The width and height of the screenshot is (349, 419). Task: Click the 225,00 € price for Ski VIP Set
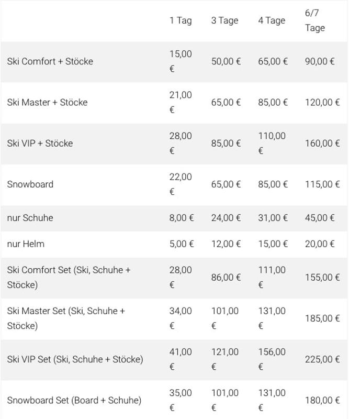pos(322,359)
